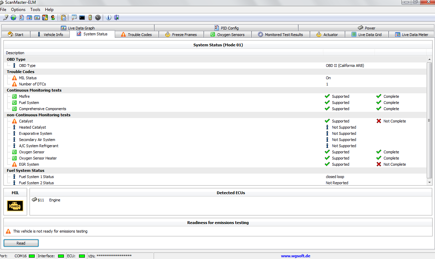Click the warning icon beside emissions readiness message
435x259 pixels.
click(8, 231)
